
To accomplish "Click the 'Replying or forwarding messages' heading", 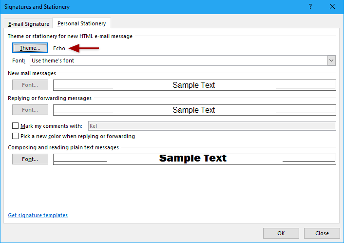I will [50, 98].
